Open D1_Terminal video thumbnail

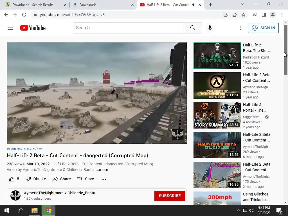coord(217,175)
